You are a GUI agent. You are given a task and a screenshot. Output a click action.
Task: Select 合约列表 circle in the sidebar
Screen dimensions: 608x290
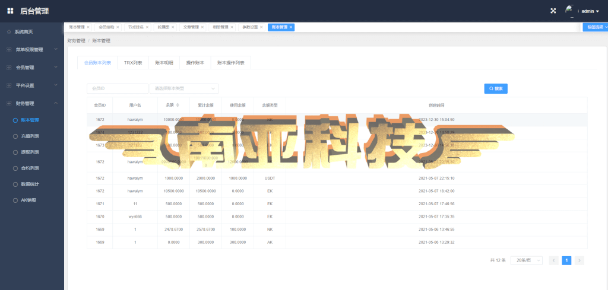pyautogui.click(x=15, y=168)
